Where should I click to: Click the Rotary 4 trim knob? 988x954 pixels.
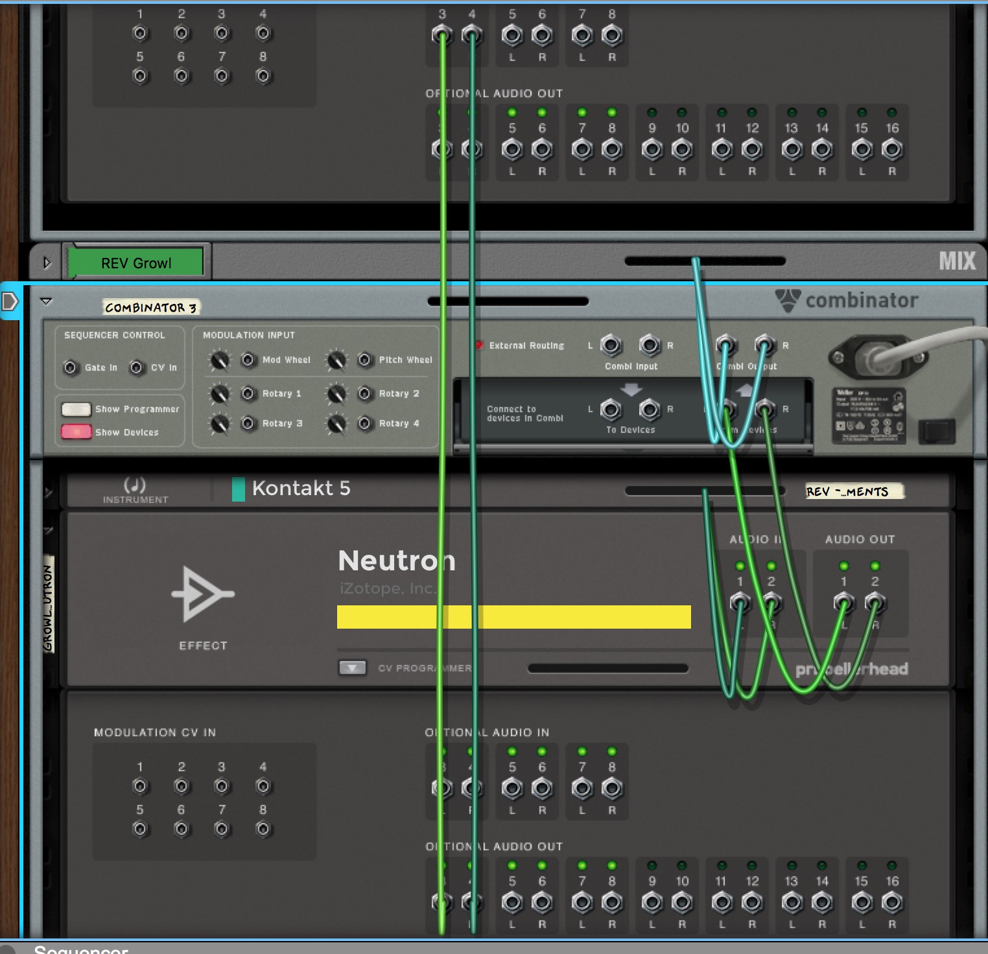click(x=336, y=423)
